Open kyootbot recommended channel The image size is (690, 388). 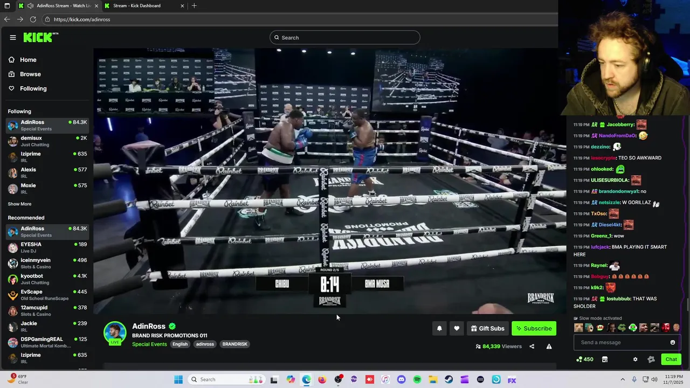tap(46, 279)
